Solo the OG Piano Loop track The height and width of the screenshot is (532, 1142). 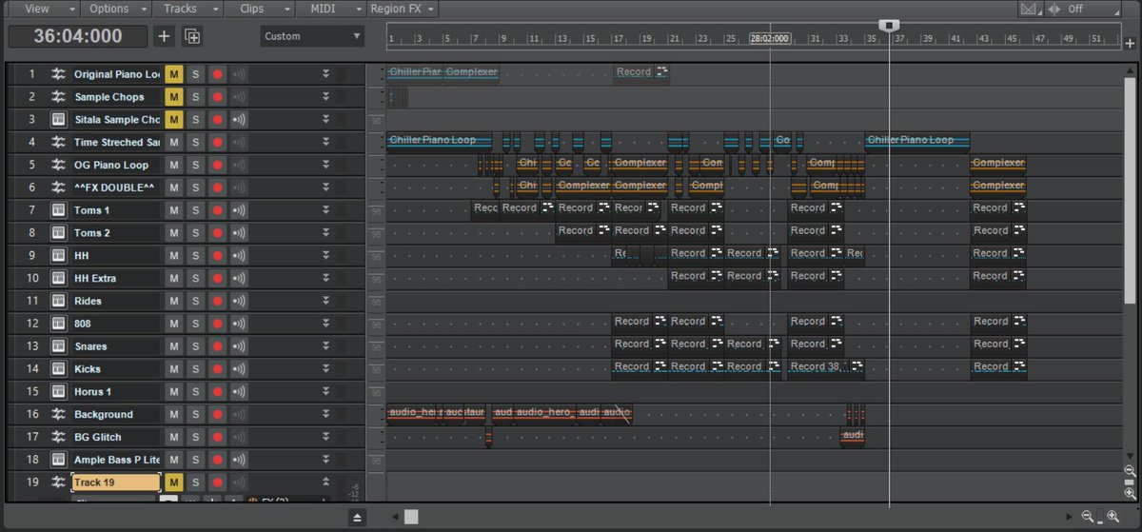195,165
